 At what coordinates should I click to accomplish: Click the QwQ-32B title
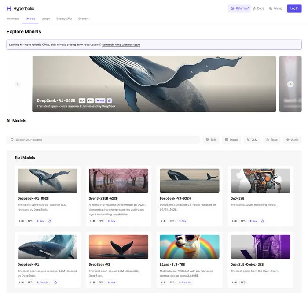click(238, 198)
